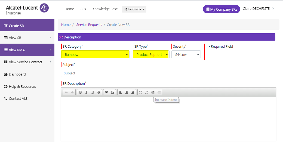
Task: Insert a link using the link icon
Action: pyautogui.click(x=106, y=92)
